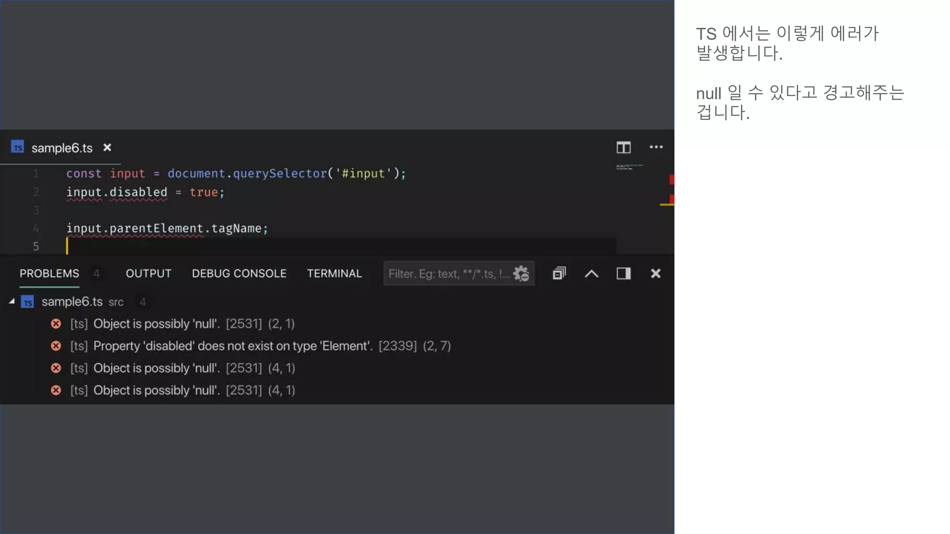Open the DEBUG CONSOLE tab
Image resolution: width=950 pixels, height=534 pixels.
click(x=239, y=273)
